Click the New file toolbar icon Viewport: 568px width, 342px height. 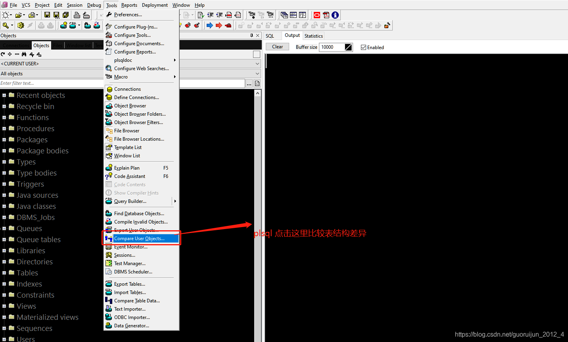click(6, 15)
